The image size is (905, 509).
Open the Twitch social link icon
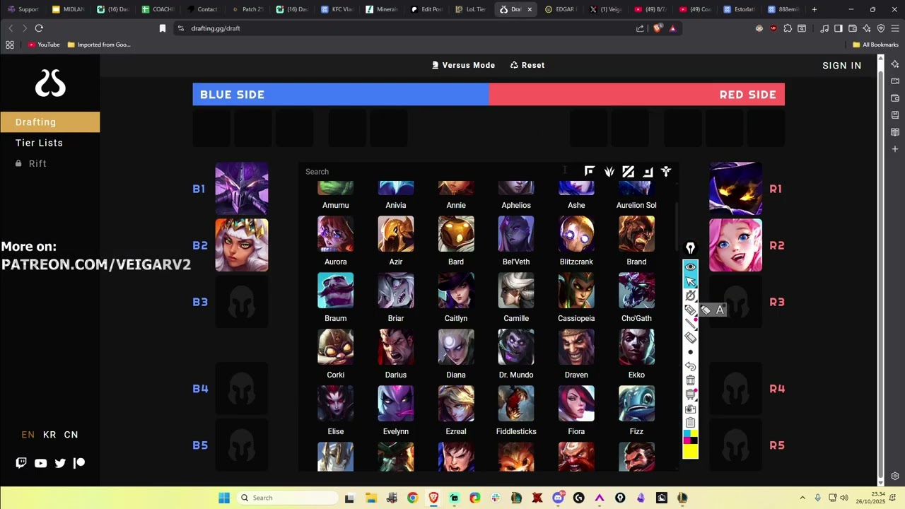[21, 463]
